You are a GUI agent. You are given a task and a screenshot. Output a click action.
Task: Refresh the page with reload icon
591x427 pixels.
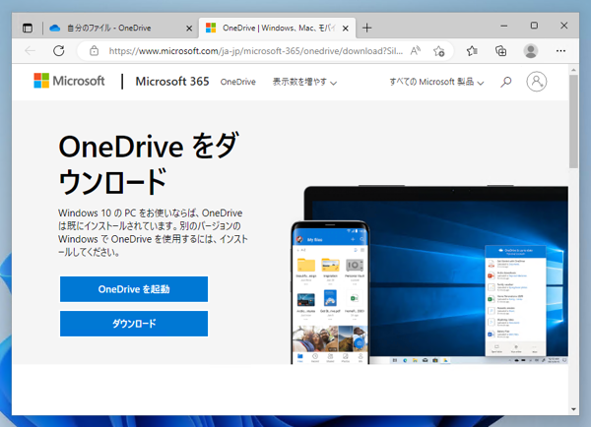pyautogui.click(x=59, y=51)
